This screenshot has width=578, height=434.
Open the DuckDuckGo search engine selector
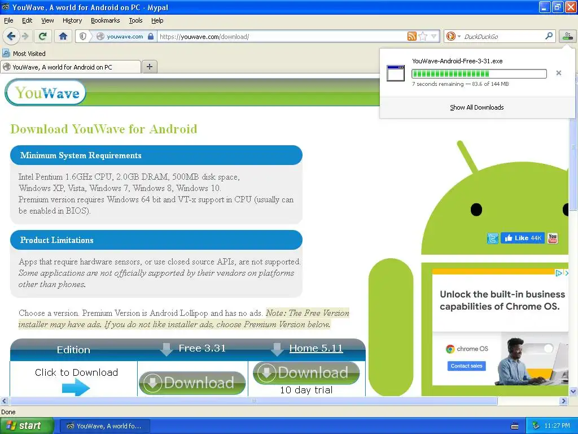point(453,36)
